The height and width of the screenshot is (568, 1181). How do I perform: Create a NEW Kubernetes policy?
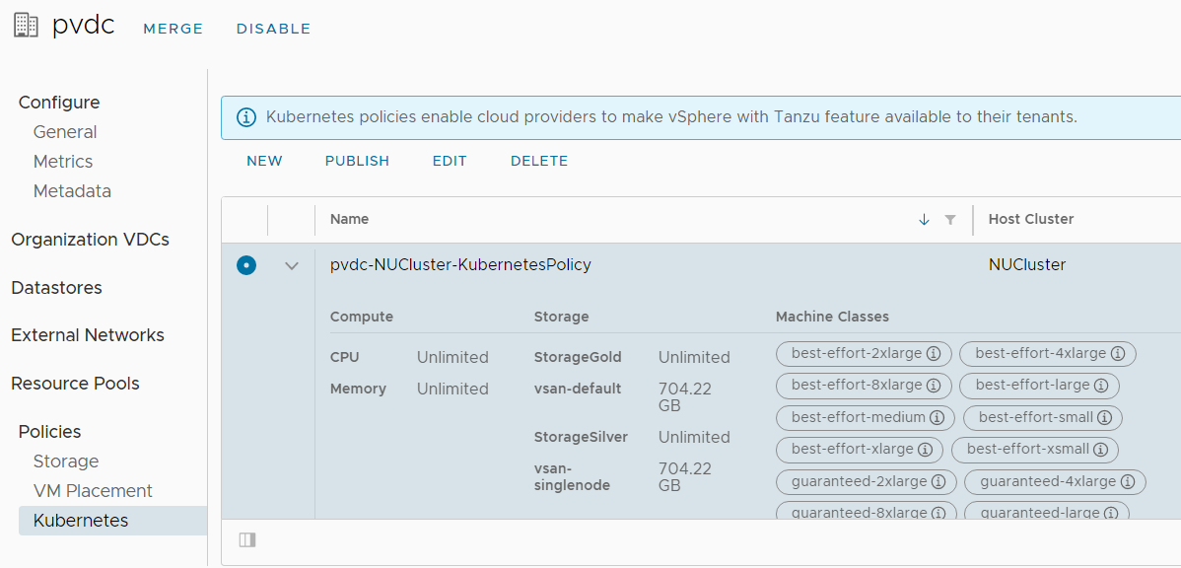(264, 161)
